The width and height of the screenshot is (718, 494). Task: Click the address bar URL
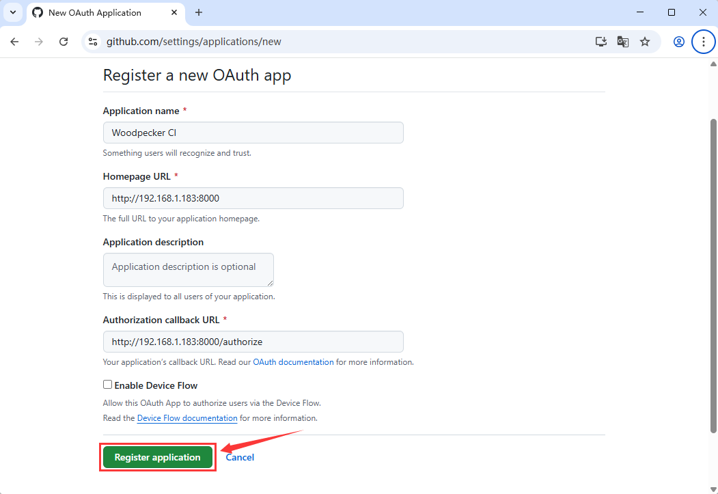[x=194, y=42]
